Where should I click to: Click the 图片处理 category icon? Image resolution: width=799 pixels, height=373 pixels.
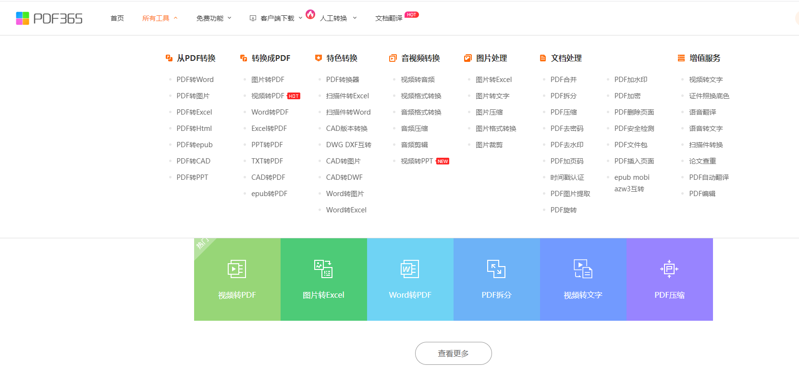click(x=467, y=58)
